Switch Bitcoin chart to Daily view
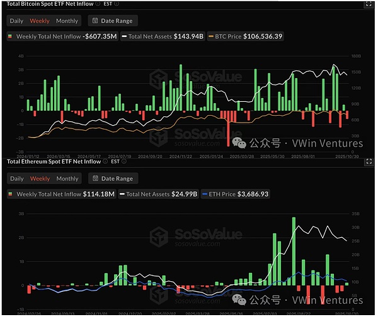 (x=17, y=21)
